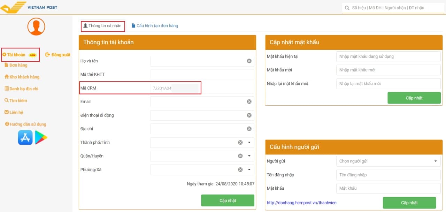Focus the Mật khẩu field in Cấu hình người gửi
This screenshot has height=212, width=446.
point(389,188)
